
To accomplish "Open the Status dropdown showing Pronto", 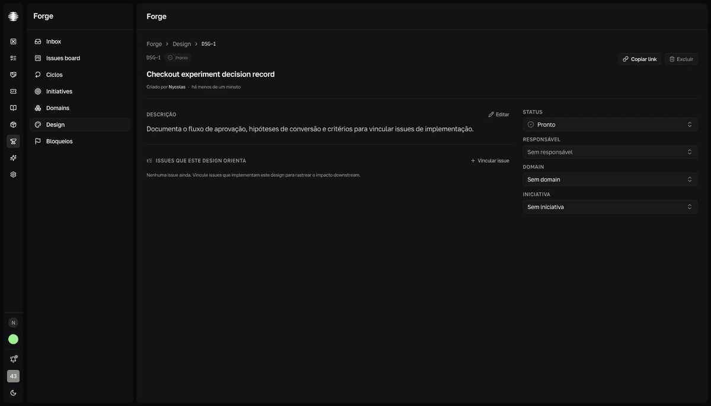I will coord(610,124).
